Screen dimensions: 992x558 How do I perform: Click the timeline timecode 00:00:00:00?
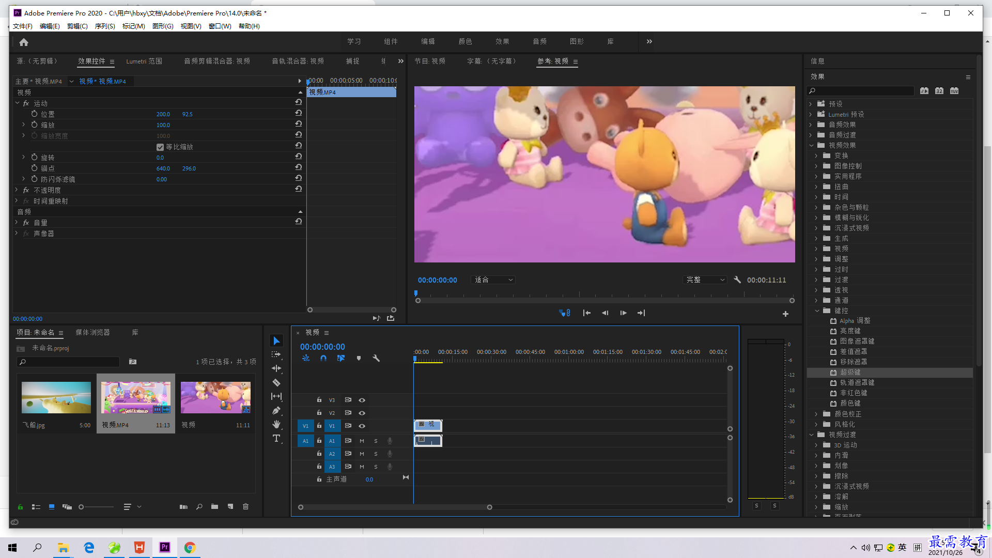coord(322,347)
